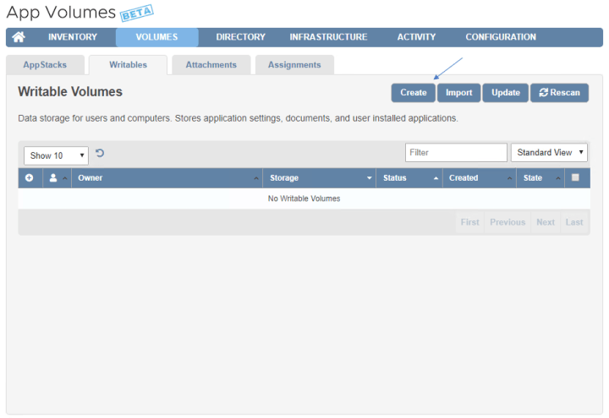Sort table by Storage column
The width and height of the screenshot is (609, 418).
click(x=319, y=178)
